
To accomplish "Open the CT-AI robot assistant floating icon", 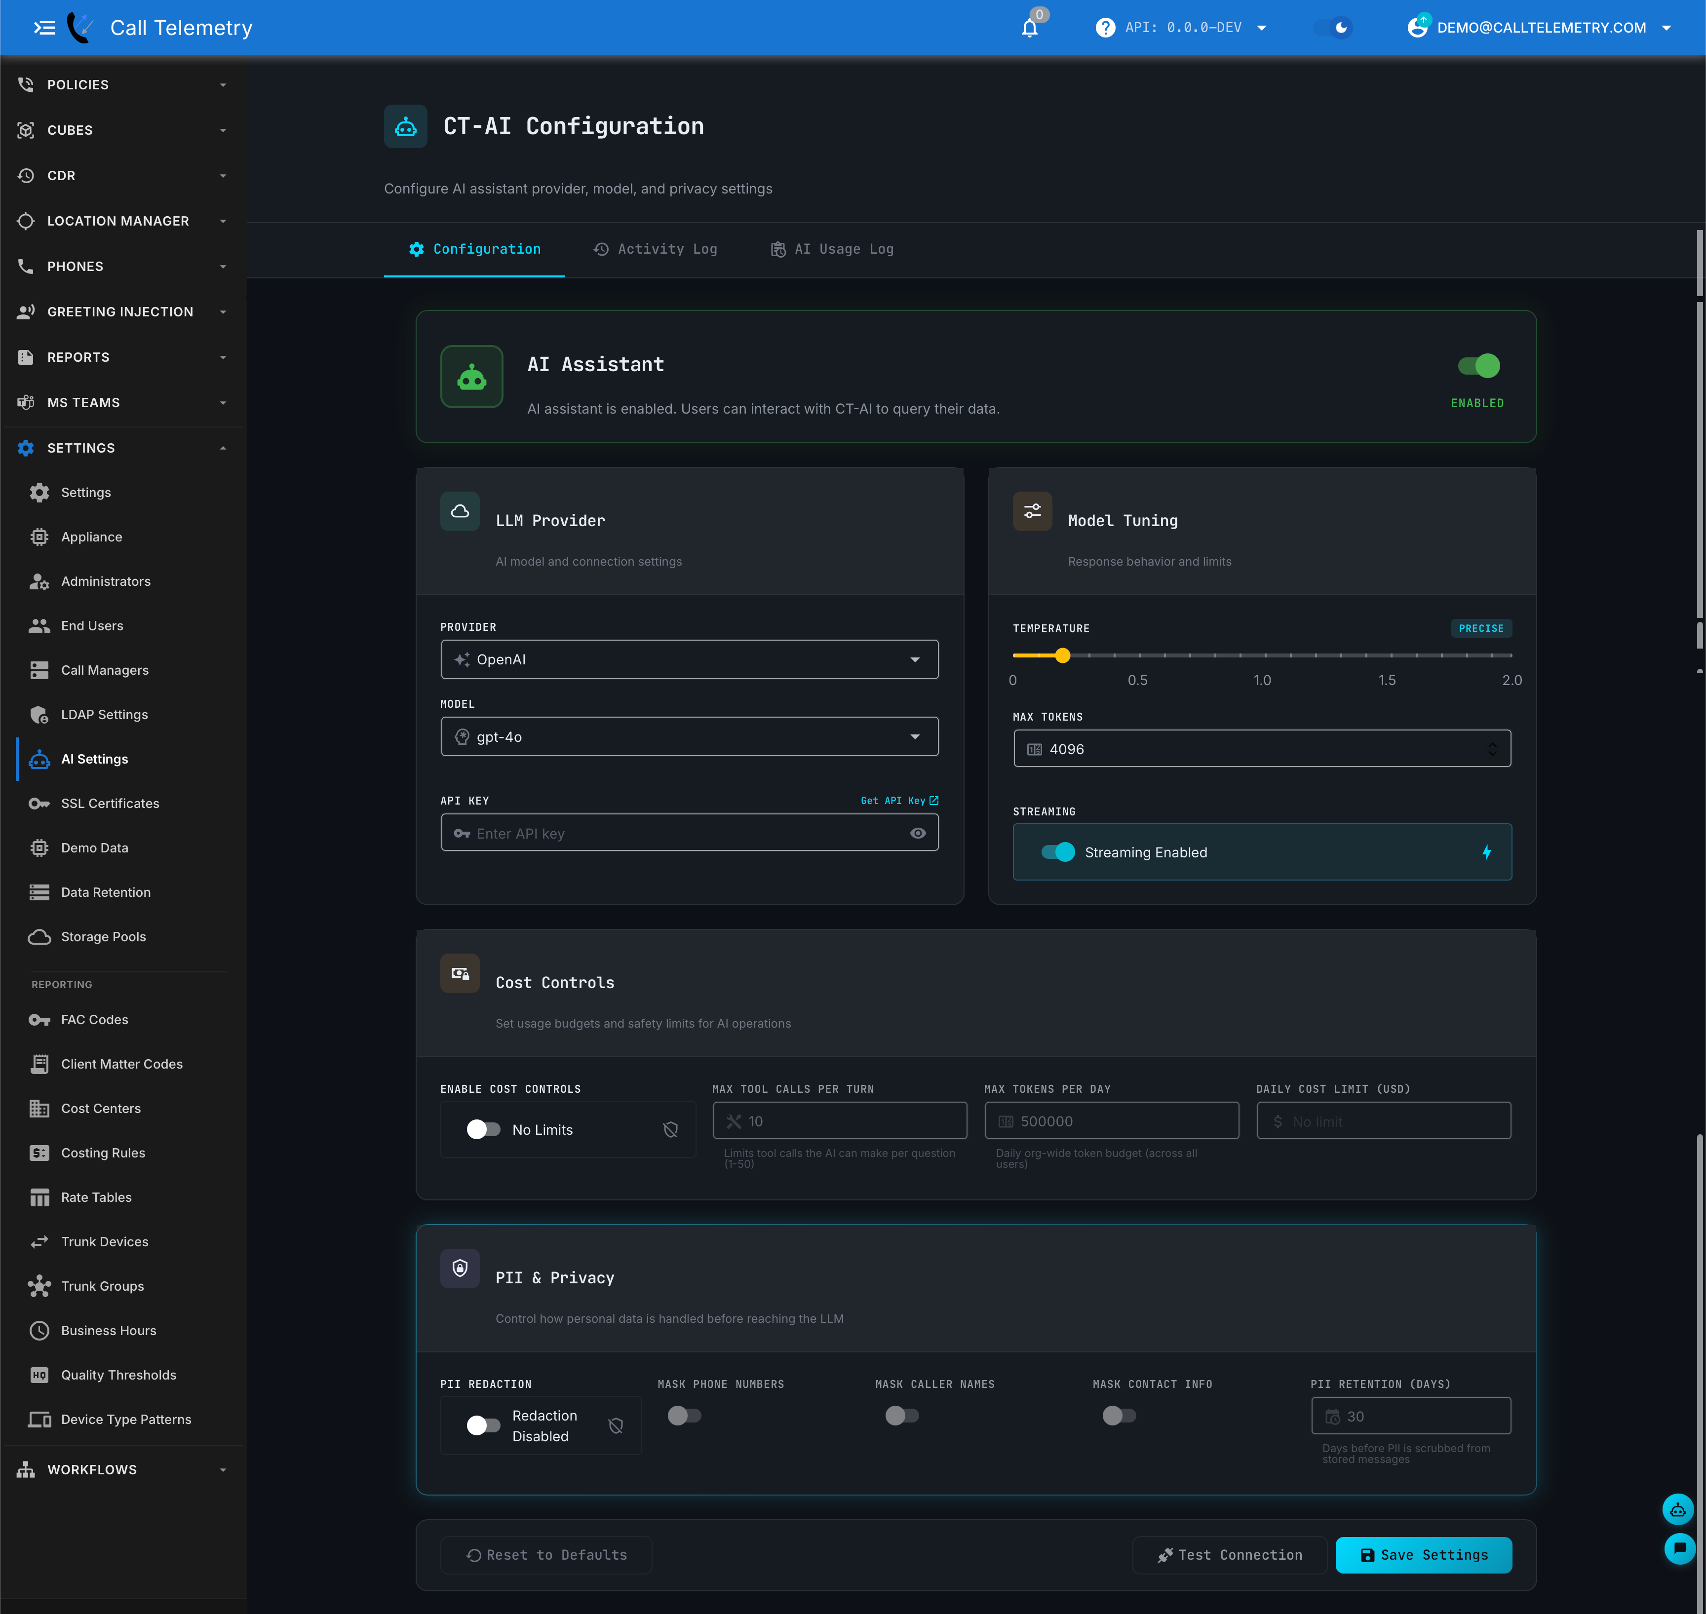I will click(x=1677, y=1509).
